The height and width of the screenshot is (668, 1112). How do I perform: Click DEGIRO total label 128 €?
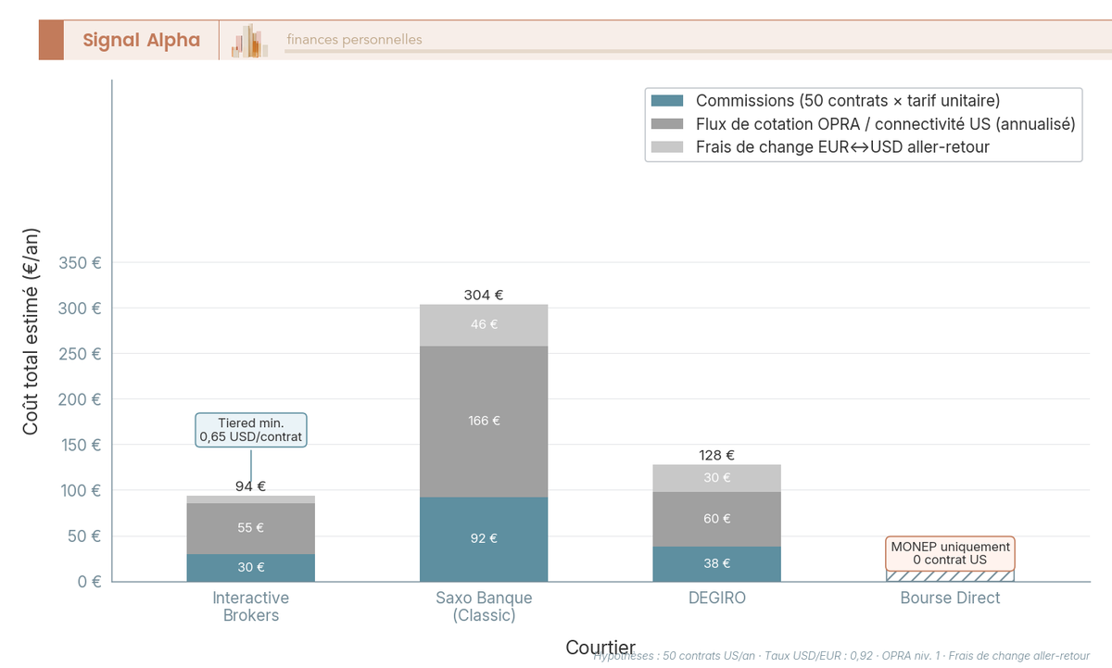pyautogui.click(x=716, y=455)
